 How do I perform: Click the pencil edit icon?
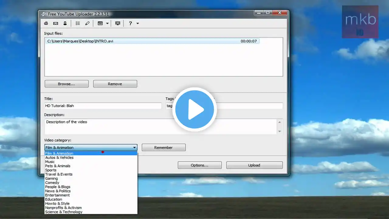(x=88, y=23)
